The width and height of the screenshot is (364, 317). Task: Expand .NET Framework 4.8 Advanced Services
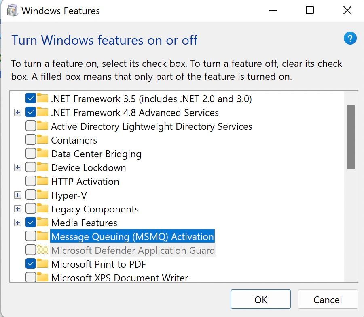pyautogui.click(x=17, y=112)
